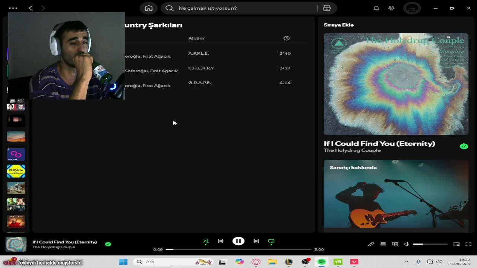Go forward with the right arrow
This screenshot has height=268, width=477.
coord(43,8)
